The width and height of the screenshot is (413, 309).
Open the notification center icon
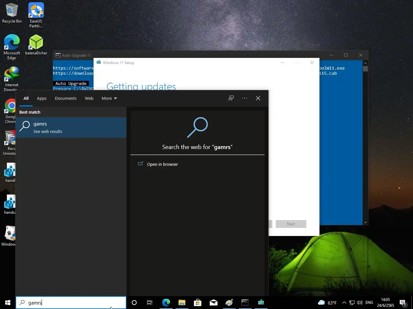pyautogui.click(x=403, y=303)
